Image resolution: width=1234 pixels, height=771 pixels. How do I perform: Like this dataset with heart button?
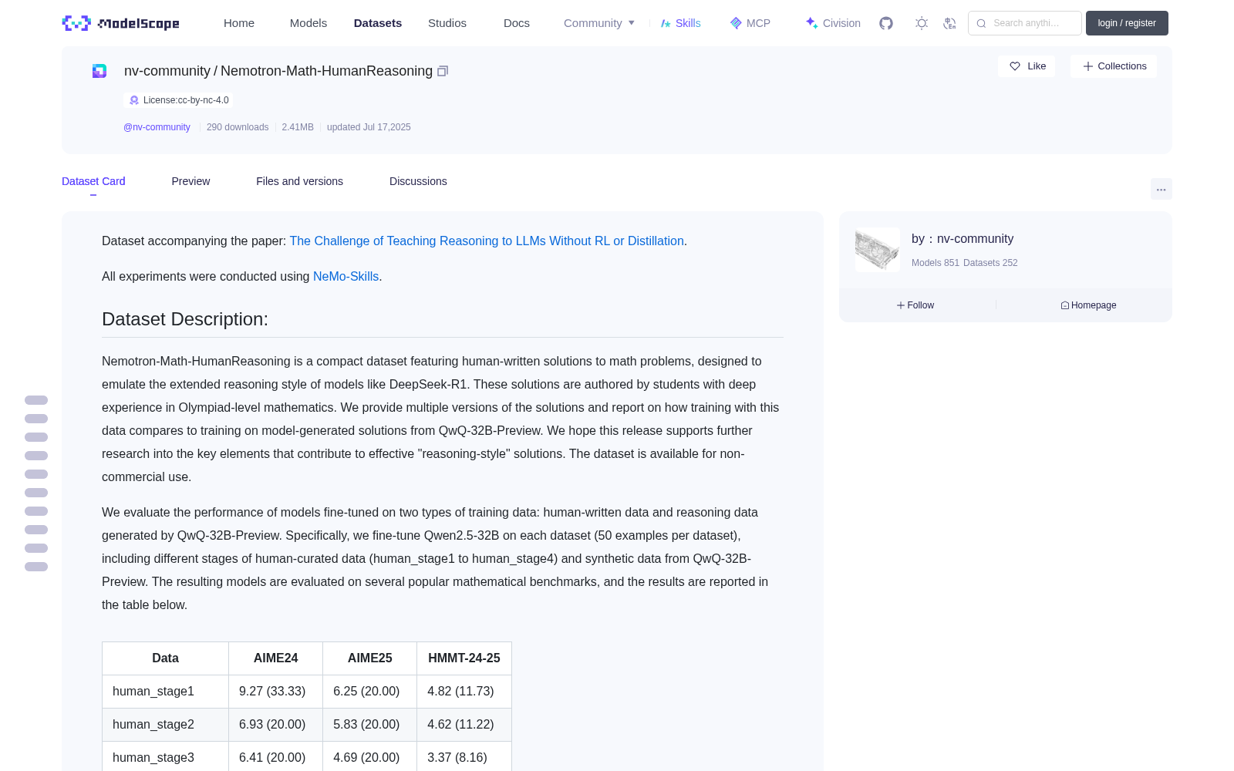(x=1027, y=66)
